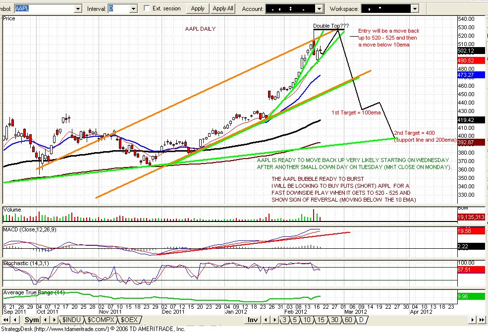
Task: Click the 419.42 black price label
Action: [471, 120]
